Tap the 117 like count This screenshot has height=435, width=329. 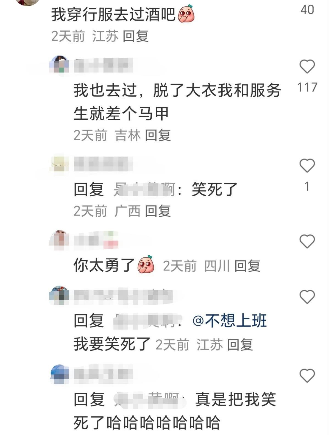pyautogui.click(x=307, y=87)
